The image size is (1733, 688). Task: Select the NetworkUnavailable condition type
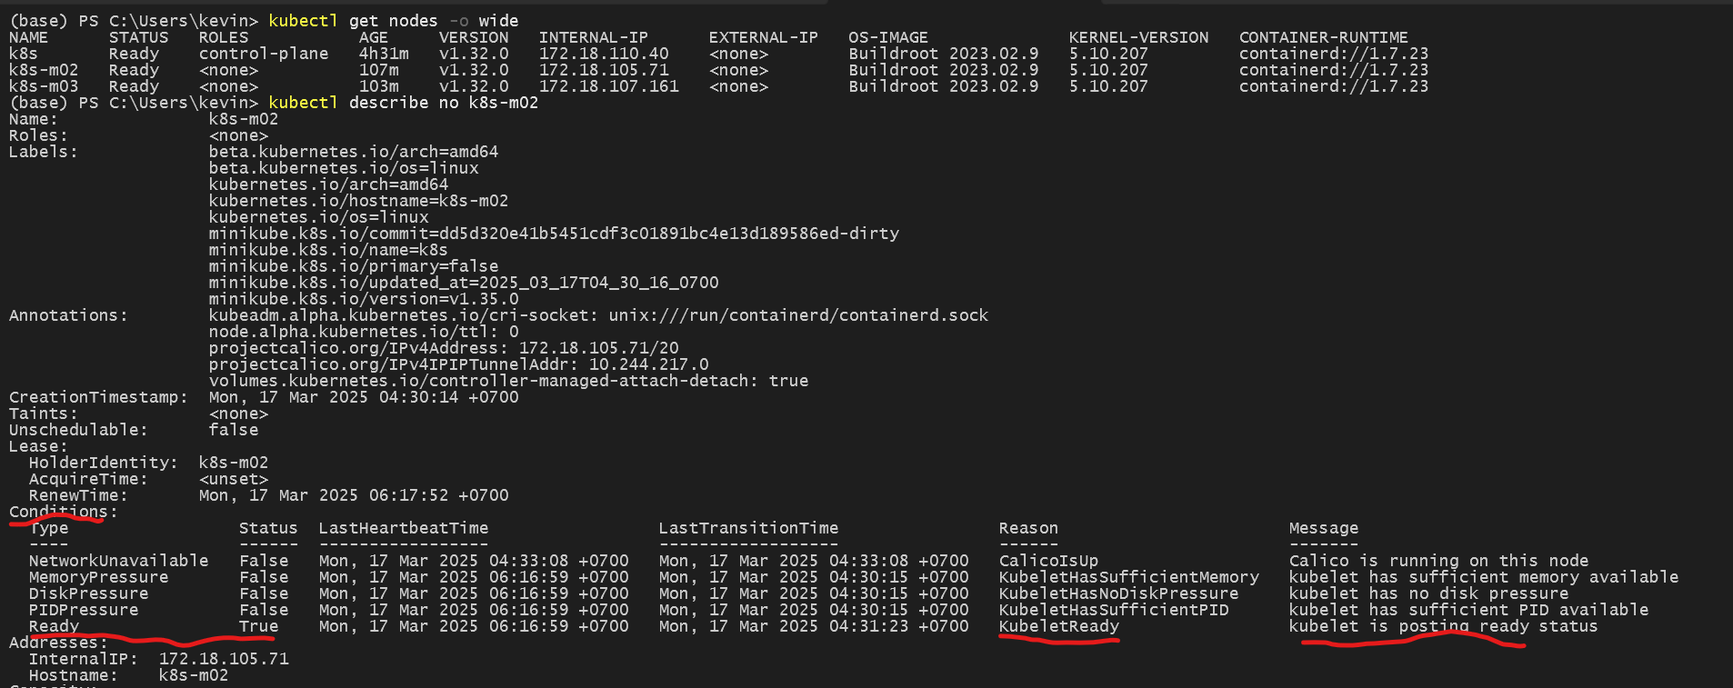click(x=118, y=561)
